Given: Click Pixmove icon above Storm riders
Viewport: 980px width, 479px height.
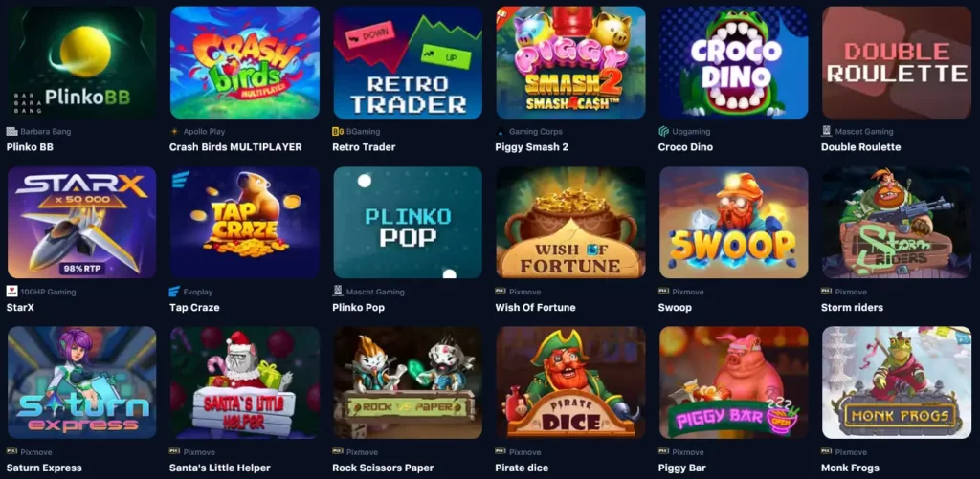Looking at the screenshot, I should [826, 291].
